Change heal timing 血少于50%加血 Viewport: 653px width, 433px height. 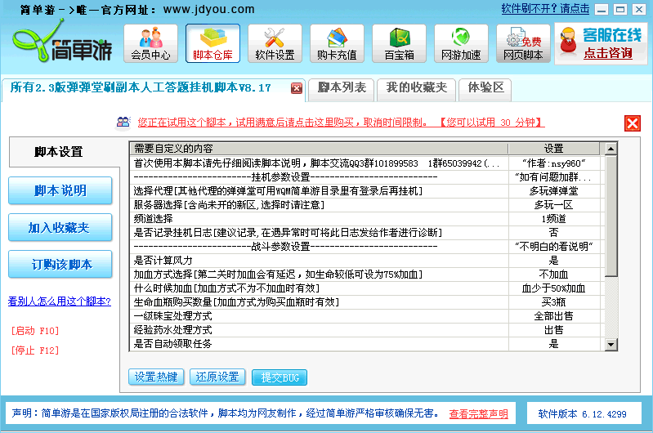tap(553, 288)
